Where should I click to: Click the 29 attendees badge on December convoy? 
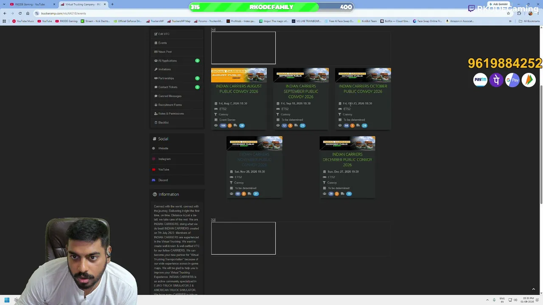tap(331, 194)
